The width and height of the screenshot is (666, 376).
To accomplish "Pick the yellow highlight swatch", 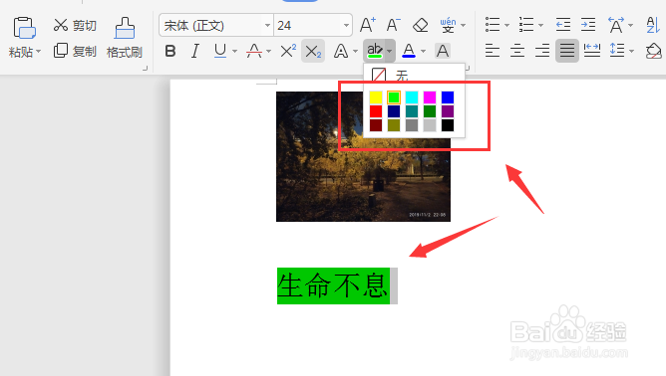I will click(x=376, y=97).
